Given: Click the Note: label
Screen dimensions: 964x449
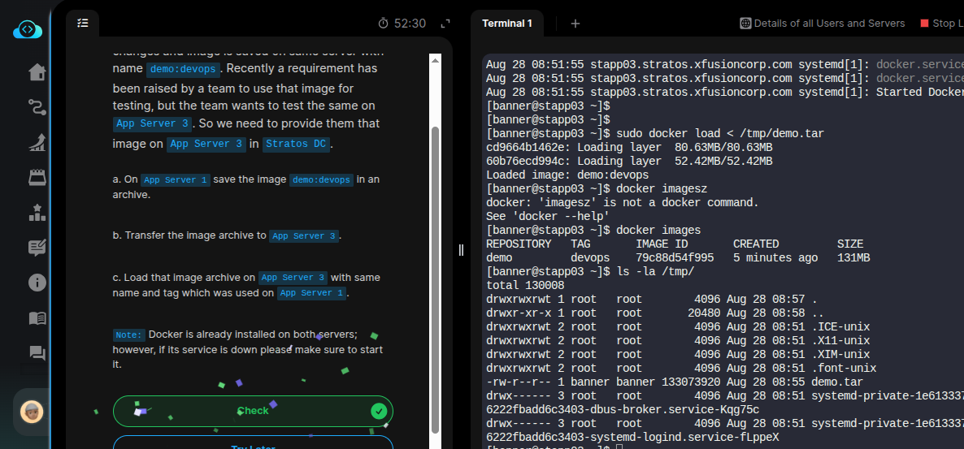Looking at the screenshot, I should coord(129,335).
